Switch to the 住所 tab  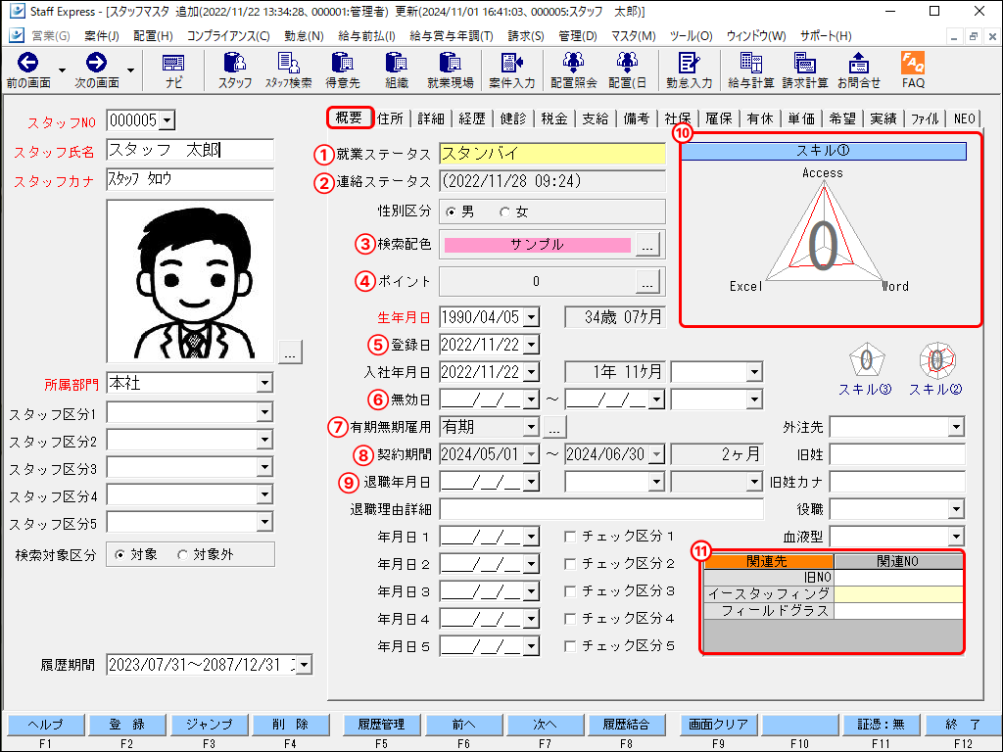pyautogui.click(x=390, y=117)
